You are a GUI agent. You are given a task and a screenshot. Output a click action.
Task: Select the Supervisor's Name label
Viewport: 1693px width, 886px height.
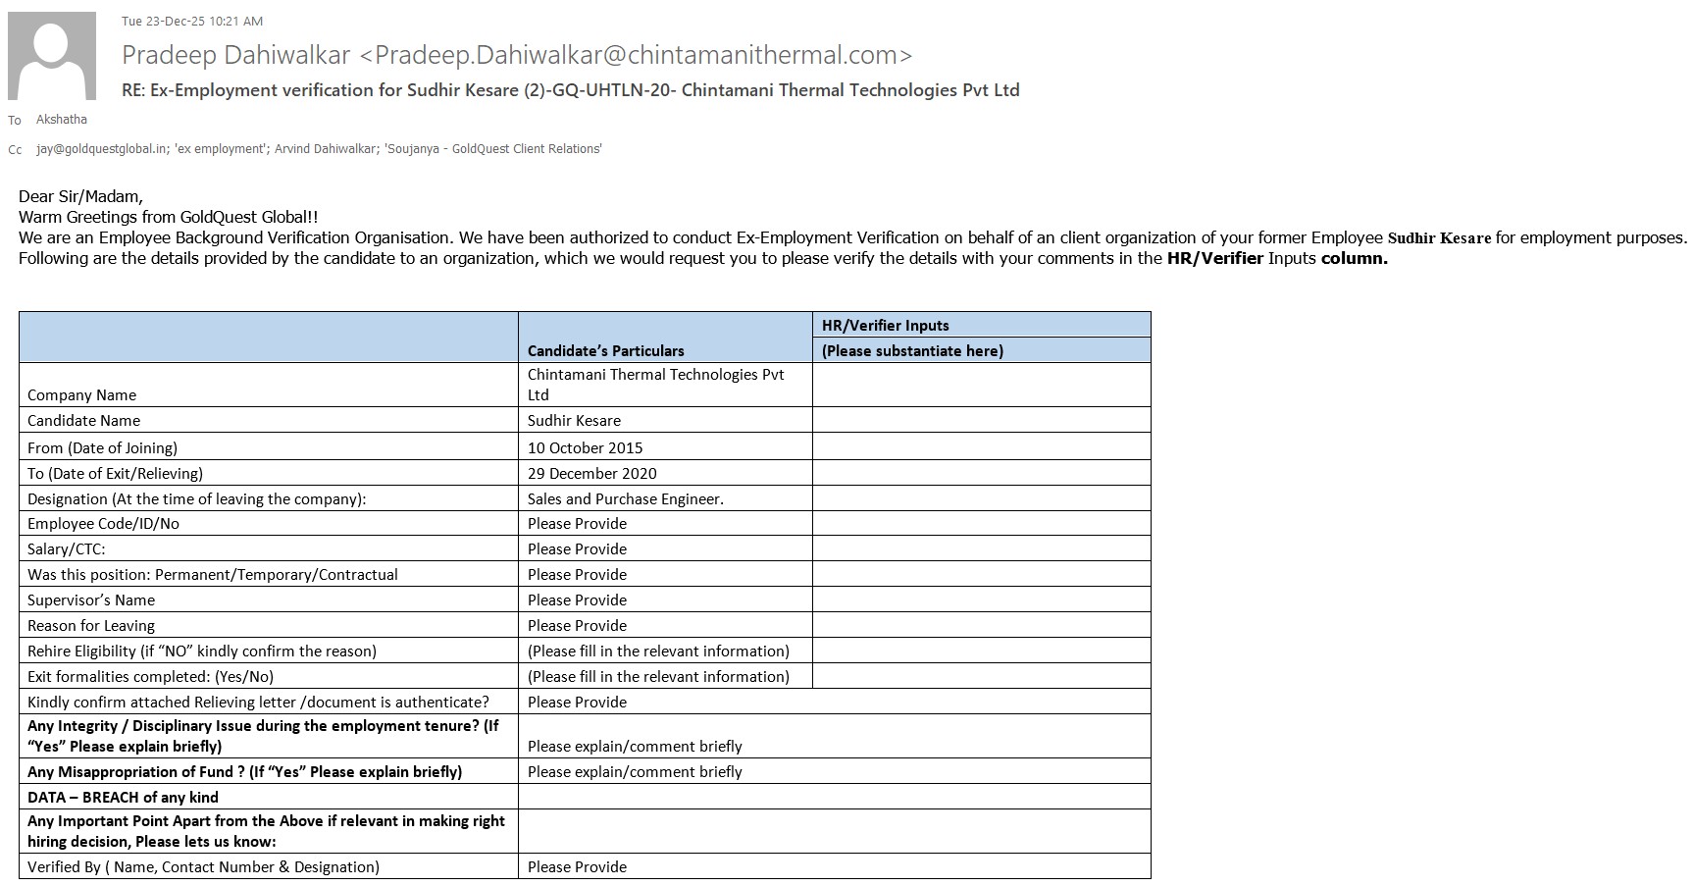[91, 599]
